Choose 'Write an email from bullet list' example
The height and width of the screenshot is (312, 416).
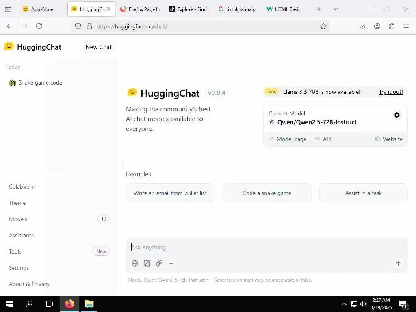point(170,193)
